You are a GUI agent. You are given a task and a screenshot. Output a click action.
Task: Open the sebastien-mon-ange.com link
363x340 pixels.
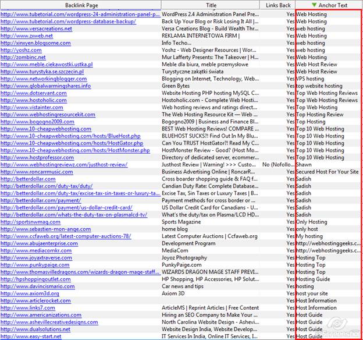click(x=45, y=229)
